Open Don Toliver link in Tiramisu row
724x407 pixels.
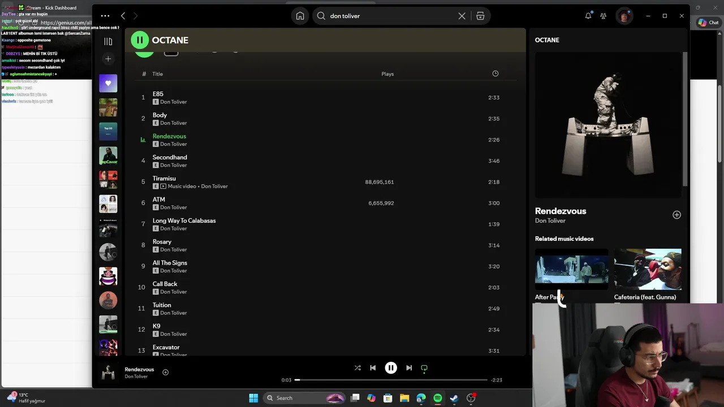point(214,186)
